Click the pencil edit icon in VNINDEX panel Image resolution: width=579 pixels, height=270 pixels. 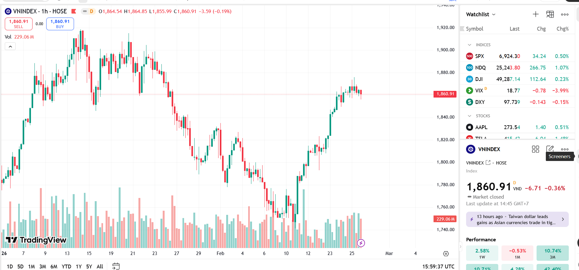pos(550,149)
